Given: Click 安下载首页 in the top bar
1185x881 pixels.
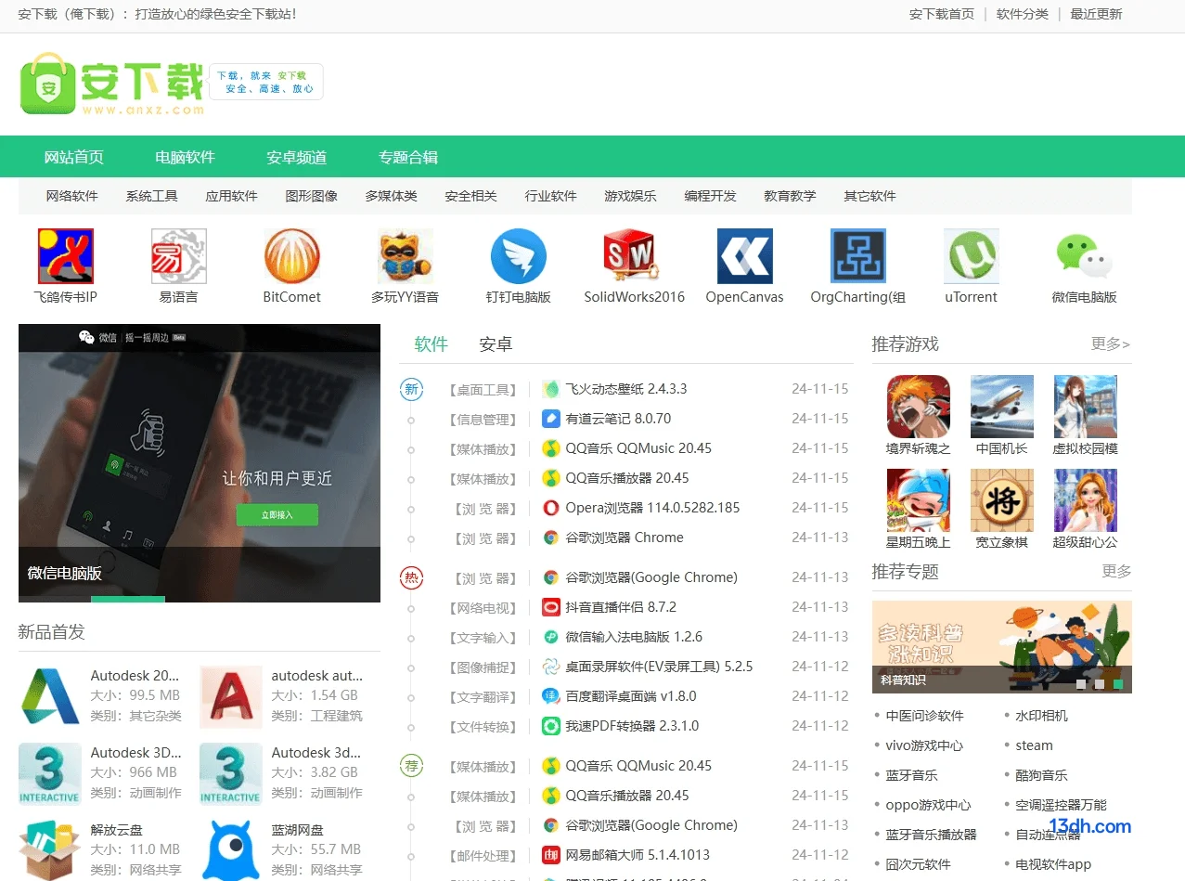Looking at the screenshot, I should point(942,14).
